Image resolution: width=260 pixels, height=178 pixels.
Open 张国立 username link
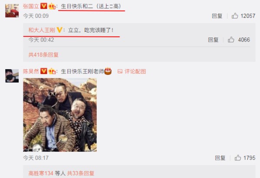(31, 6)
